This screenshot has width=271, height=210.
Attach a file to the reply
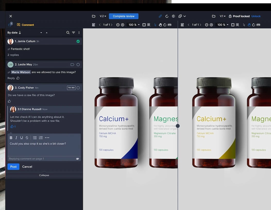click(x=78, y=159)
